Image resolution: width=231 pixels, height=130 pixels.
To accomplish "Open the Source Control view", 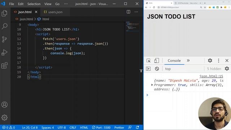I will [4, 39].
